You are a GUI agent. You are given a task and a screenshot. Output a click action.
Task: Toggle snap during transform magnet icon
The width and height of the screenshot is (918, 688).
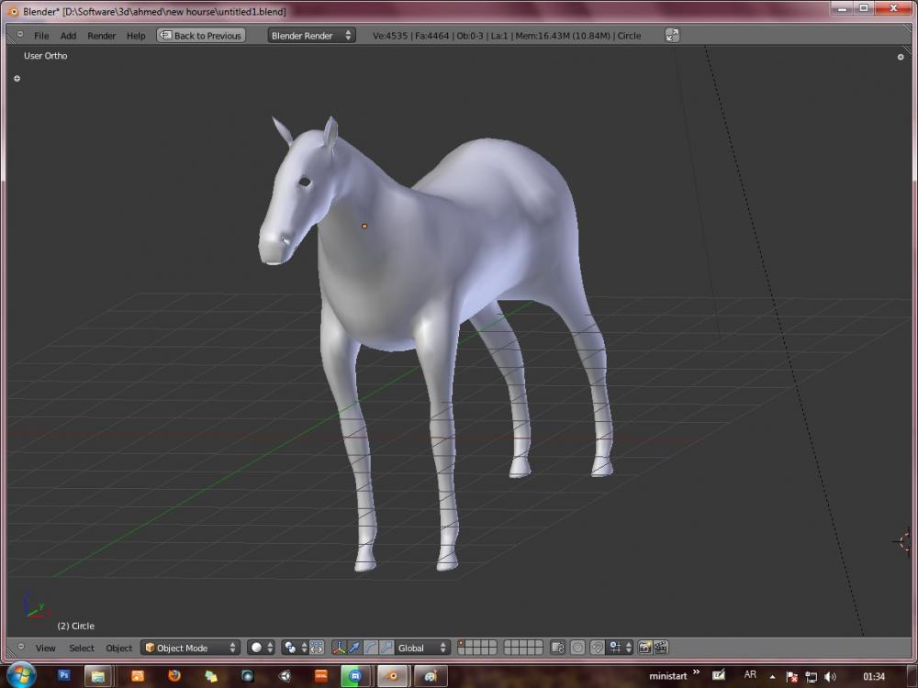coord(597,648)
